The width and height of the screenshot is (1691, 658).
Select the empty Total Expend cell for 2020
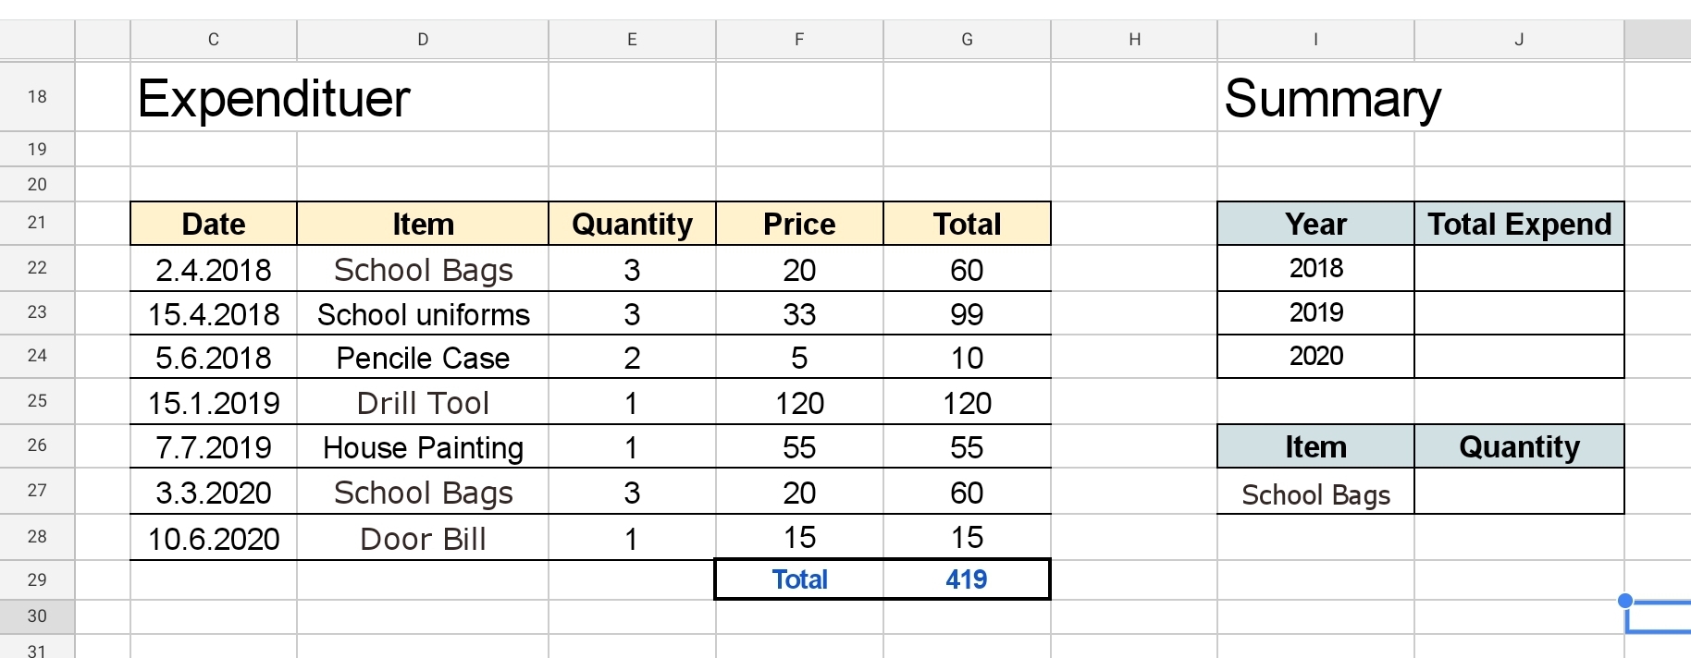tap(1519, 357)
